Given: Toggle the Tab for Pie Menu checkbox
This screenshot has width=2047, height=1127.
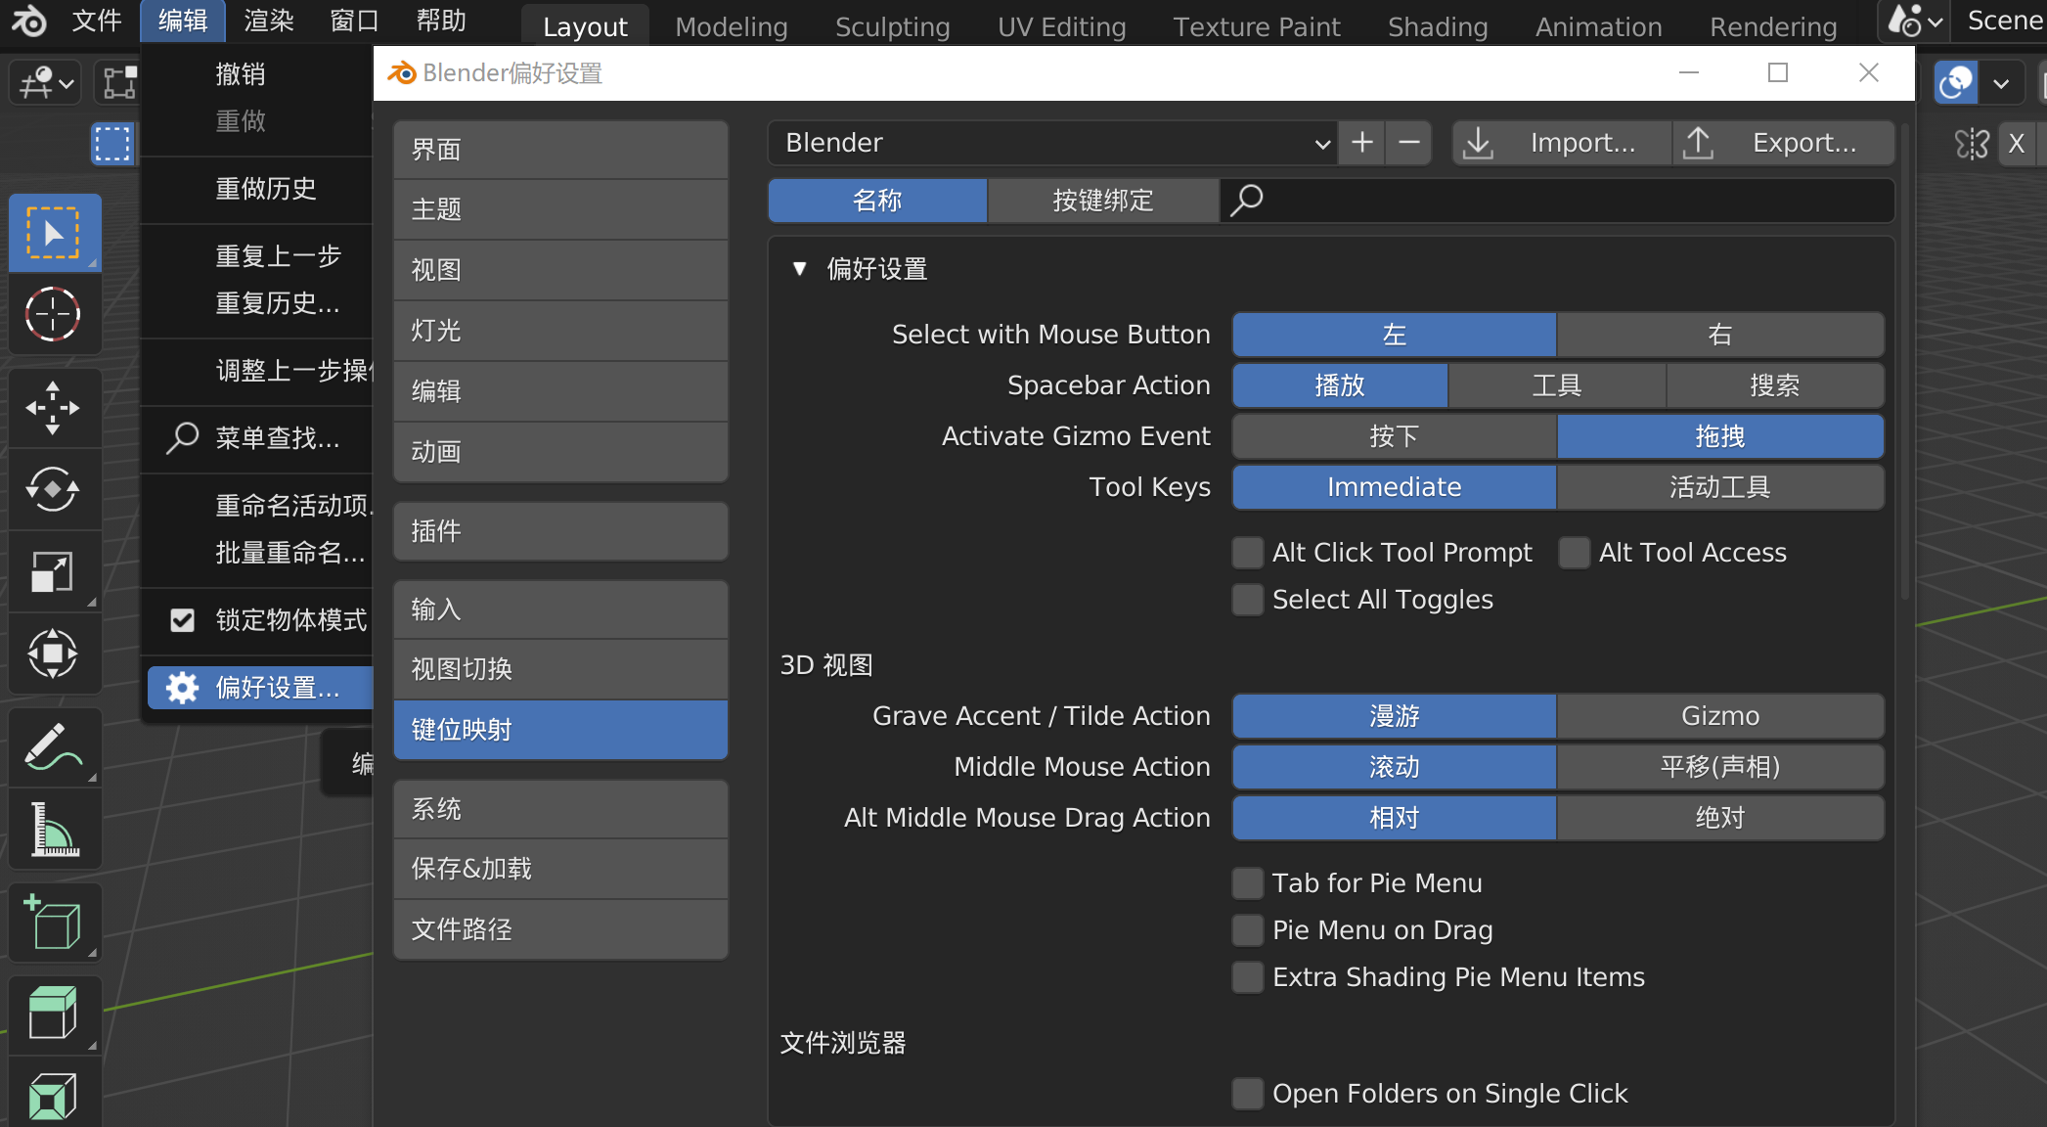Looking at the screenshot, I should point(1247,883).
